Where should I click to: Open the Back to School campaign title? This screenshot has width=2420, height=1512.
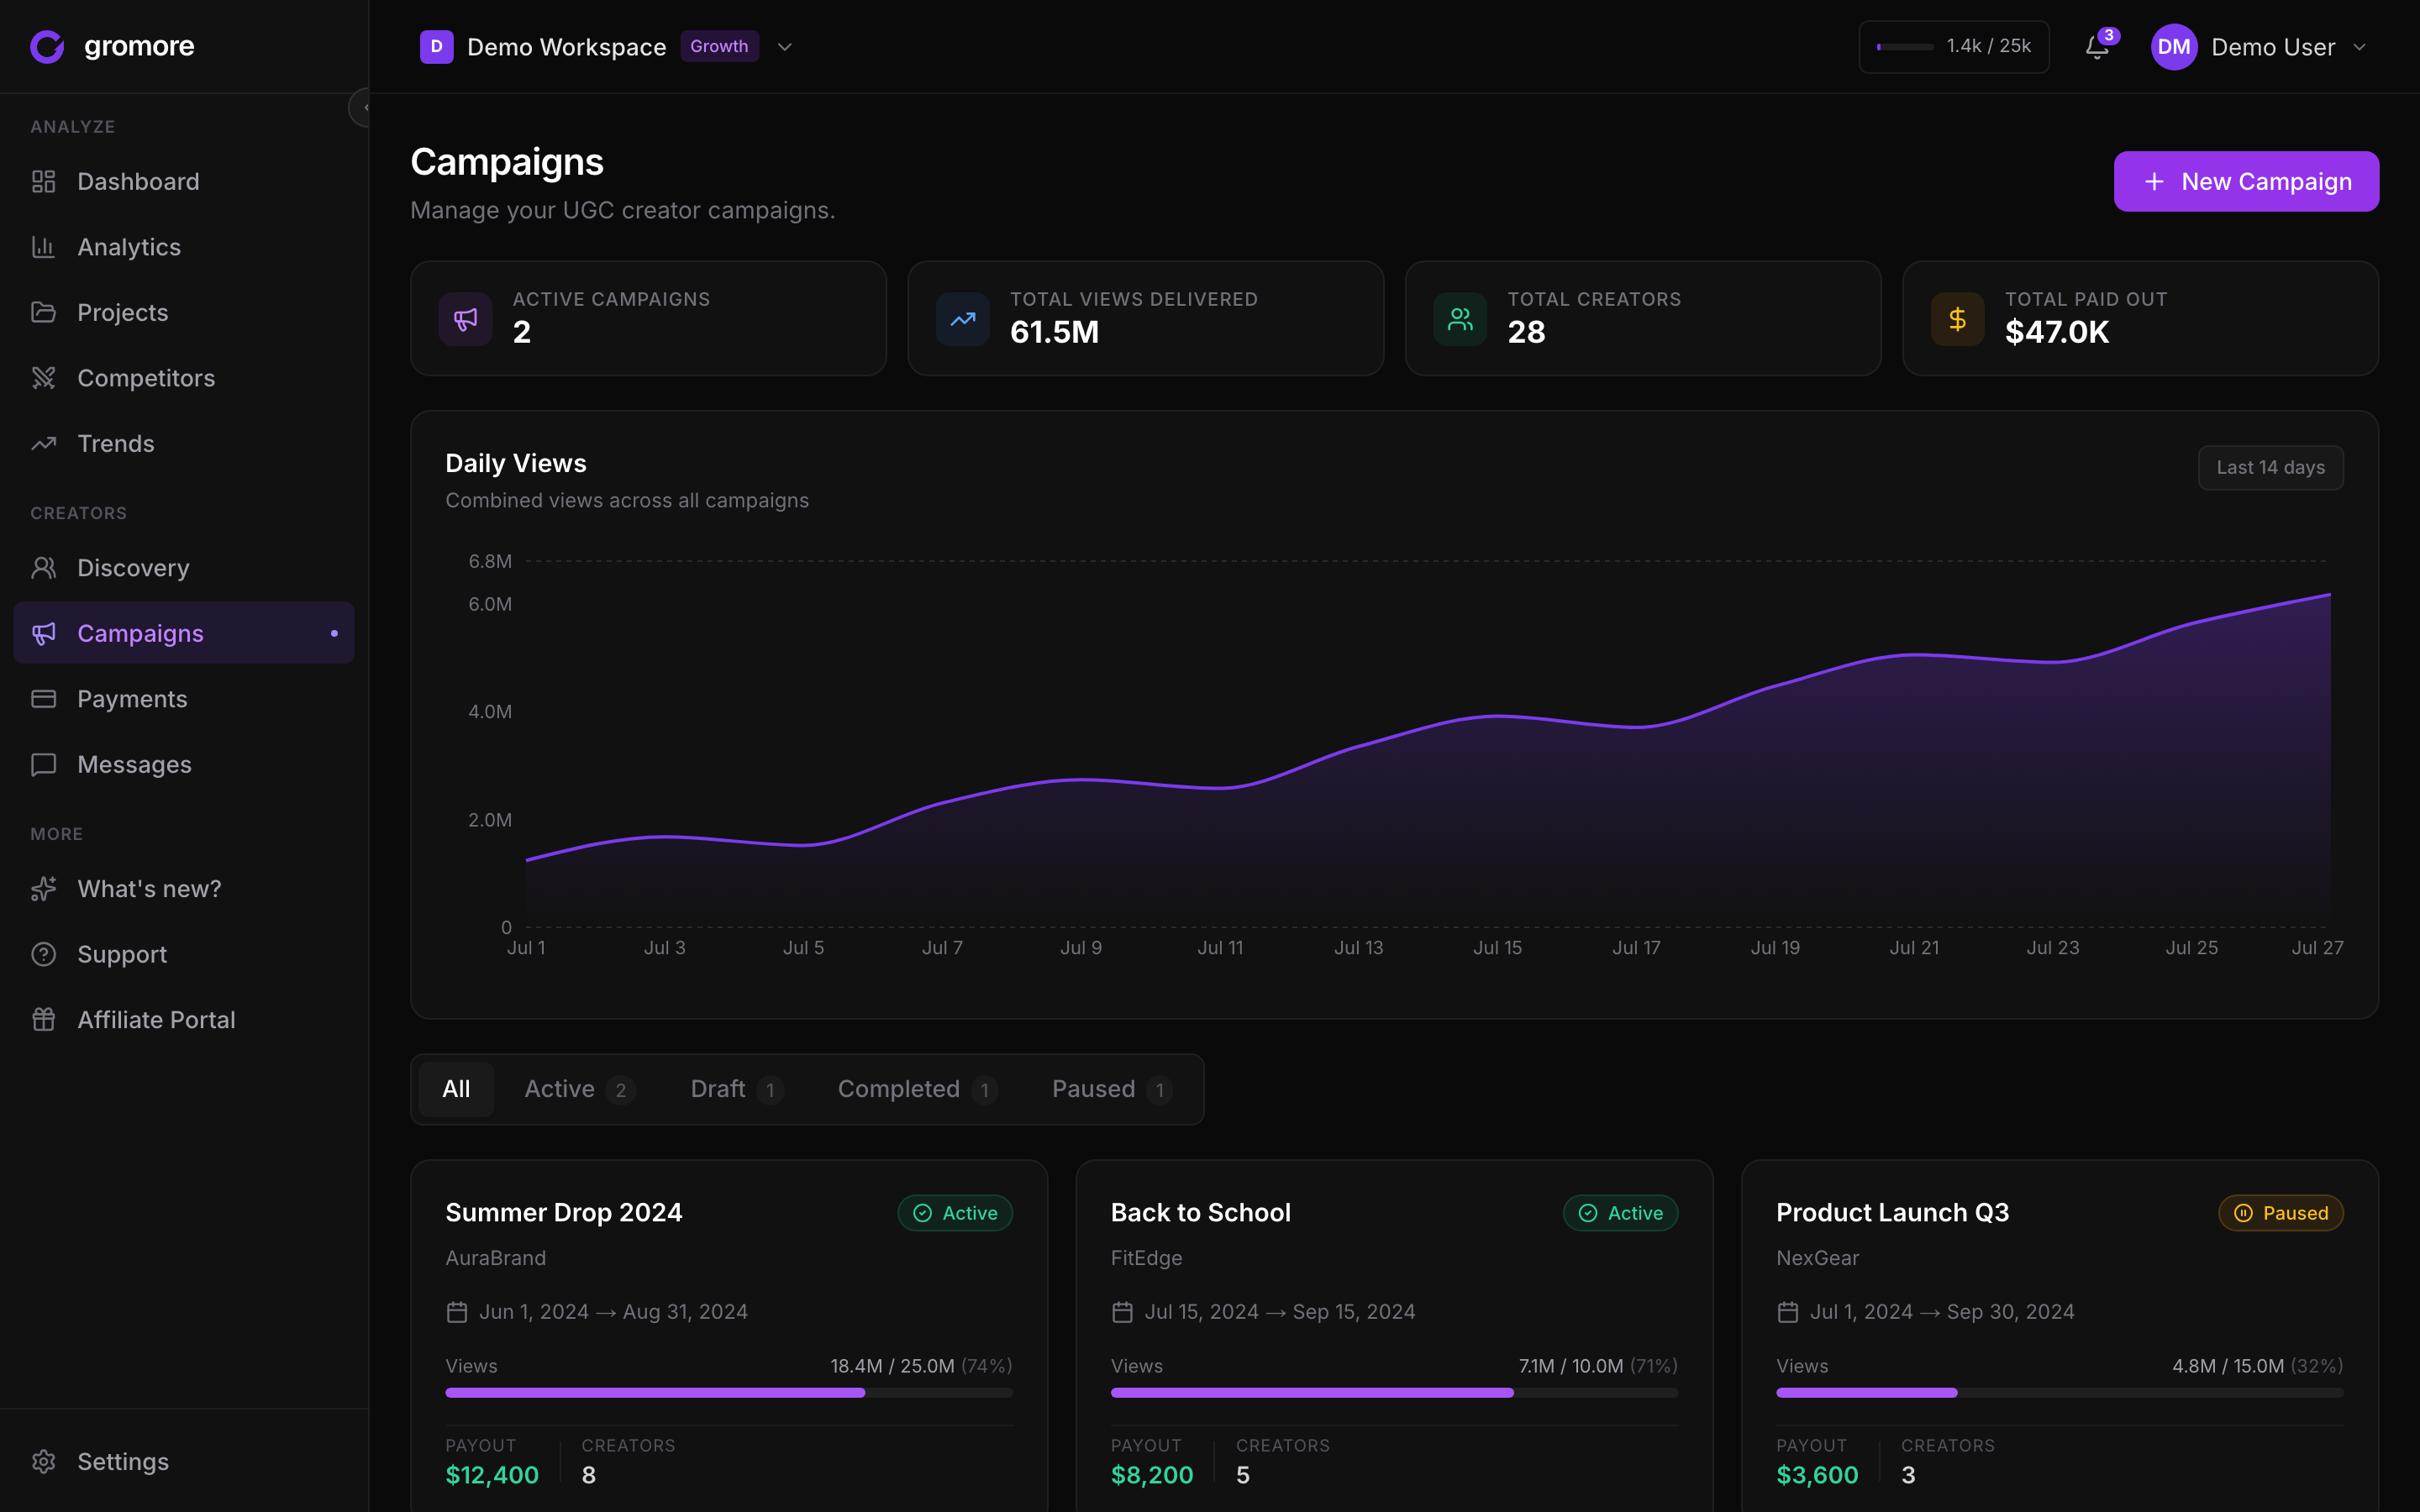point(1201,1212)
